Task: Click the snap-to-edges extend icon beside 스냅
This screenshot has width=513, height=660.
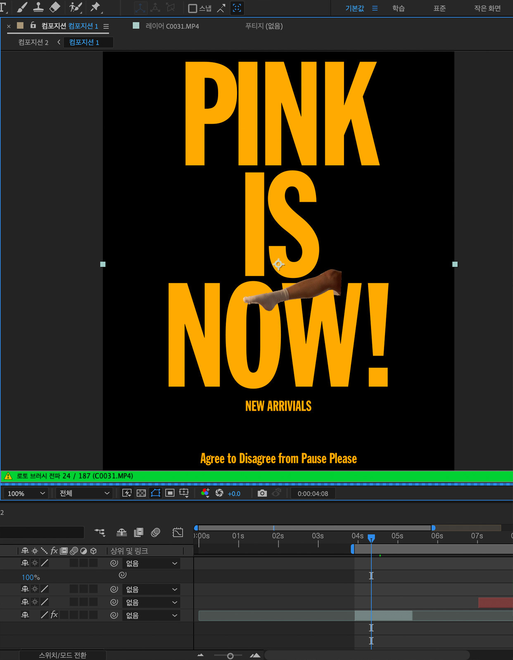Action: [221, 8]
